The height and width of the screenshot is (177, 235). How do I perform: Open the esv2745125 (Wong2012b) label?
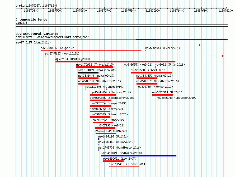[x=33, y=42]
